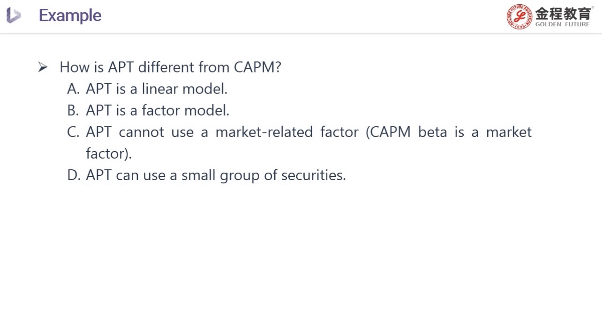Select "APT is a factor model." text
This screenshot has height=334, width=602.
[x=158, y=110]
